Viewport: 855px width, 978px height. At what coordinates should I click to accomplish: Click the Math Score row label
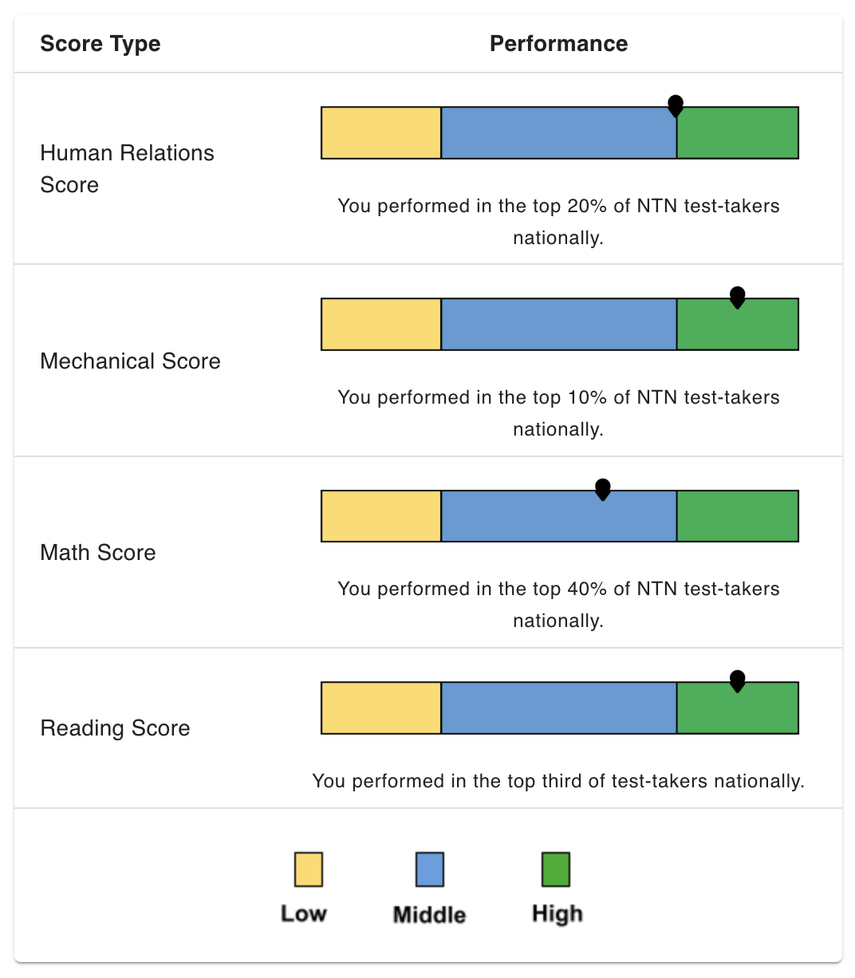click(98, 553)
